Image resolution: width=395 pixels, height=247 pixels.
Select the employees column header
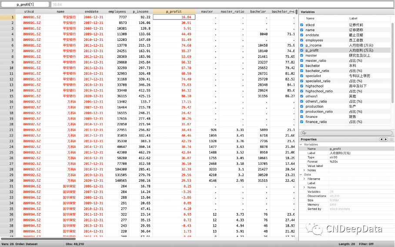pos(117,12)
